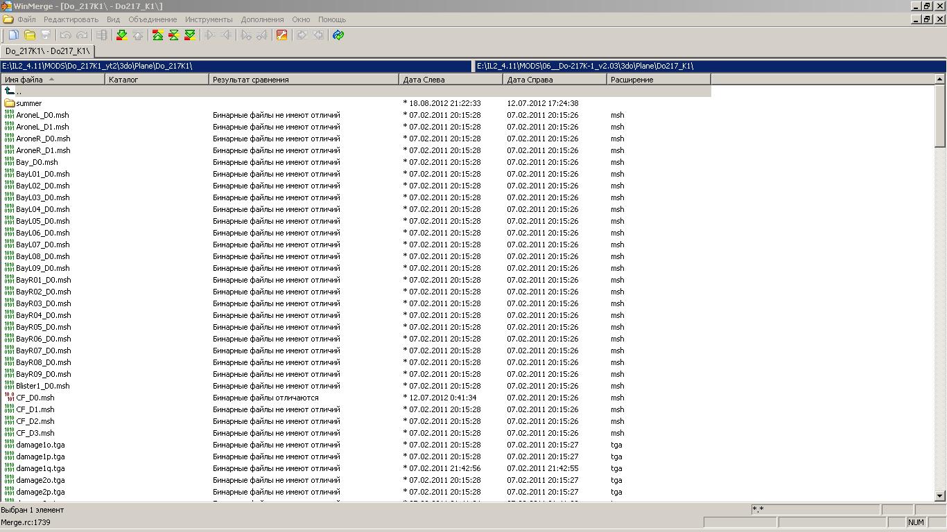Jump to the next difference
The height and width of the screenshot is (532, 947).
tap(121, 35)
